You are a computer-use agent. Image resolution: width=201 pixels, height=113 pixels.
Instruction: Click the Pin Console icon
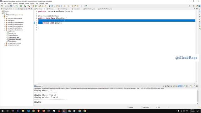184,86
